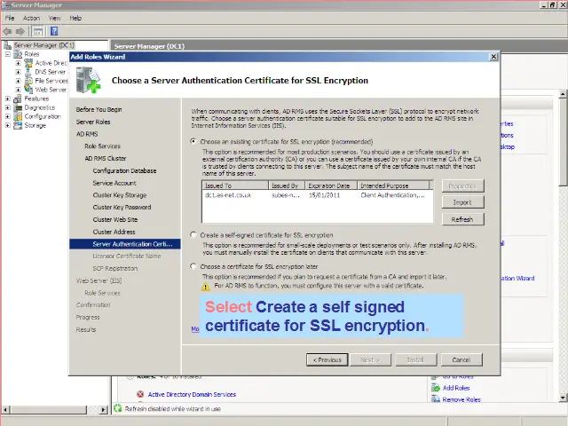The image size is (568, 426).
Task: Go to Configuration Database wizard step
Action: tap(124, 170)
